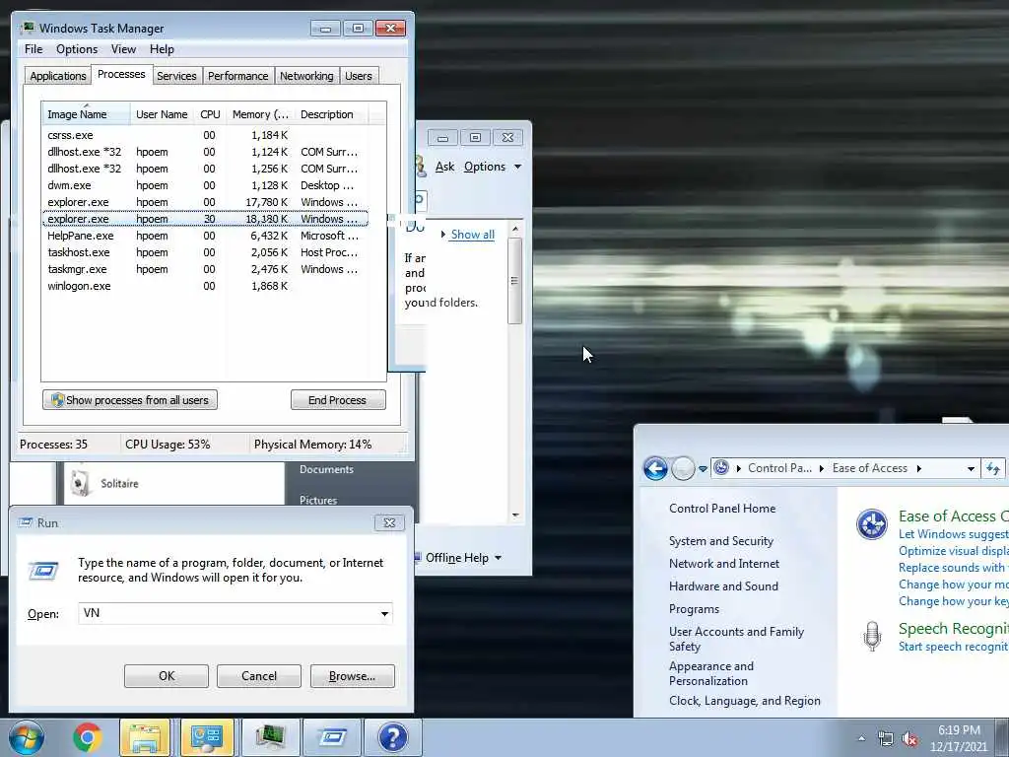Switch to the Networking tab

306,76
